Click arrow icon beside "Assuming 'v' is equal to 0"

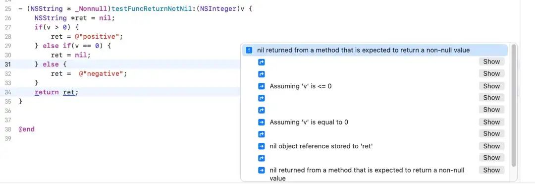pyautogui.click(x=262, y=122)
